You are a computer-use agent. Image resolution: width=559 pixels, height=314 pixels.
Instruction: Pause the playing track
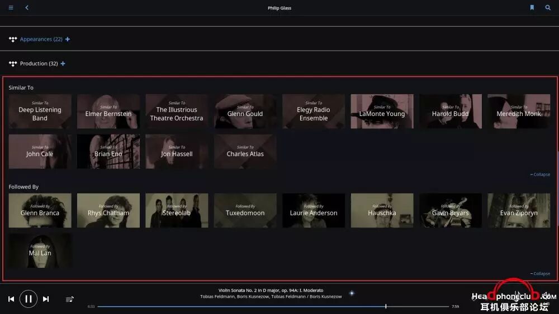point(29,299)
